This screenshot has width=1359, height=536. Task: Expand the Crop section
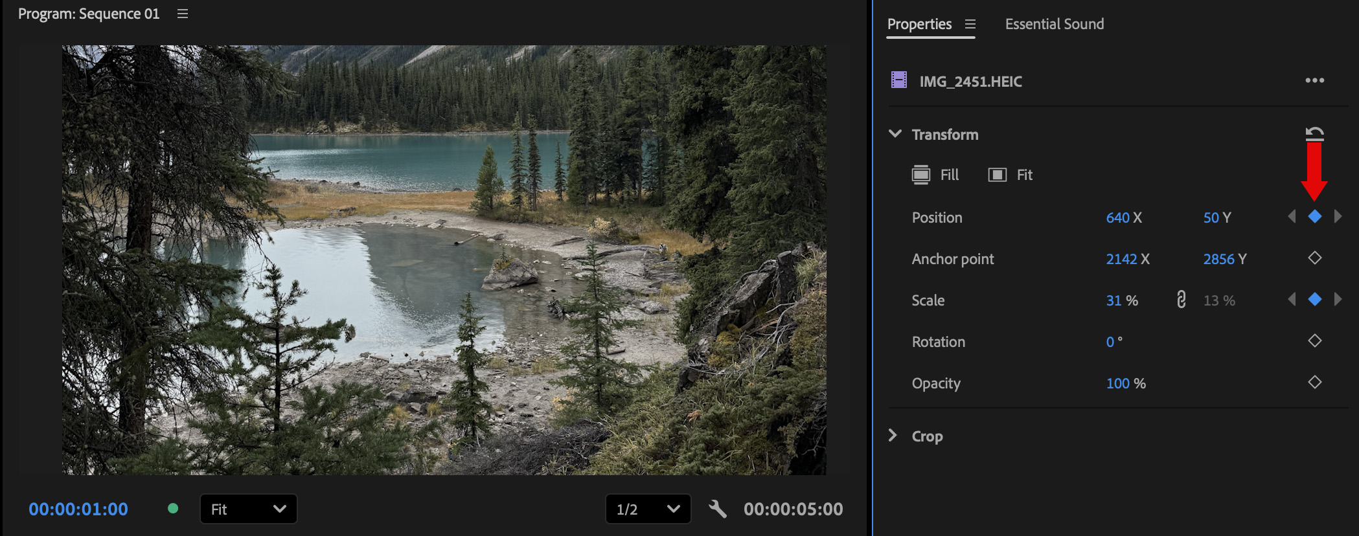coord(893,436)
